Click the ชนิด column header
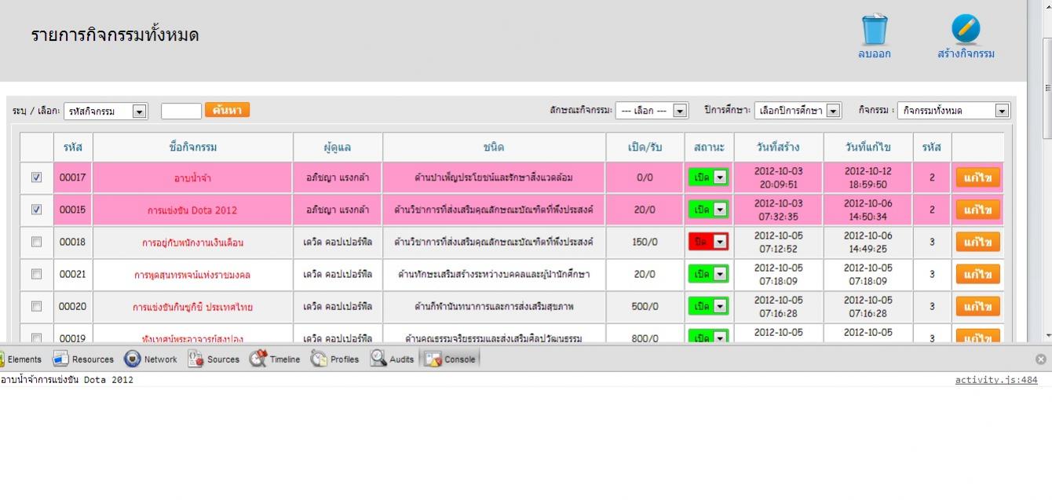Image resolution: width=1052 pixels, height=500 pixels. [494, 147]
